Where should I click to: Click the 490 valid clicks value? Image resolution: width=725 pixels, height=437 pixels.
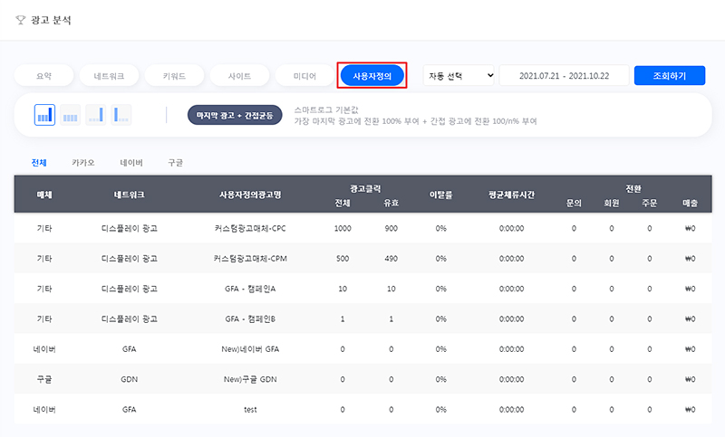tap(391, 259)
